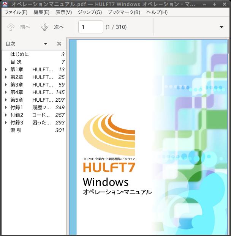Expand the 第5章 tree entry

pyautogui.click(x=6, y=100)
